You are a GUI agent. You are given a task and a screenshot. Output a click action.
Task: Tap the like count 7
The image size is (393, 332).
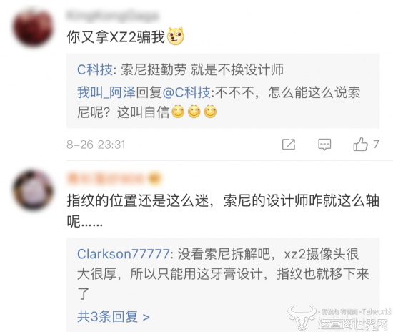coord(376,145)
